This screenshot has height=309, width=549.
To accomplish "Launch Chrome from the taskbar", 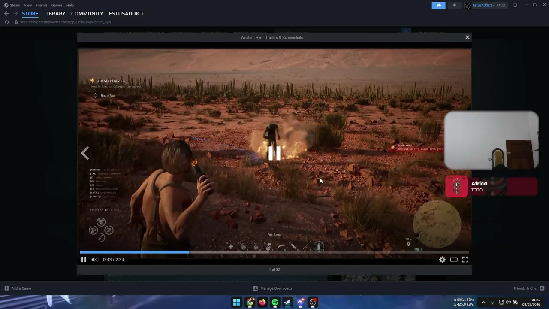I will coord(250,302).
